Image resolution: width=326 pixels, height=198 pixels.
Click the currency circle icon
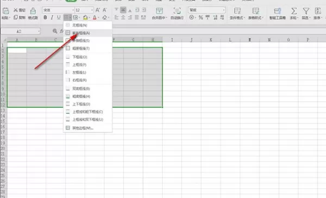coord(191,17)
